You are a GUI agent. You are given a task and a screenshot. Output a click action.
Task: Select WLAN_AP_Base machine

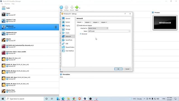coord(29,85)
